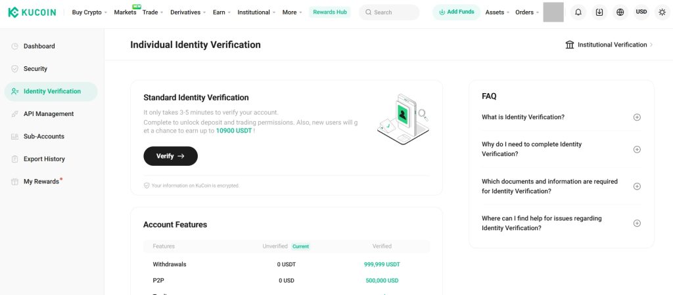Open the language globe icon
Screen dimensions: 673x295
(620, 12)
